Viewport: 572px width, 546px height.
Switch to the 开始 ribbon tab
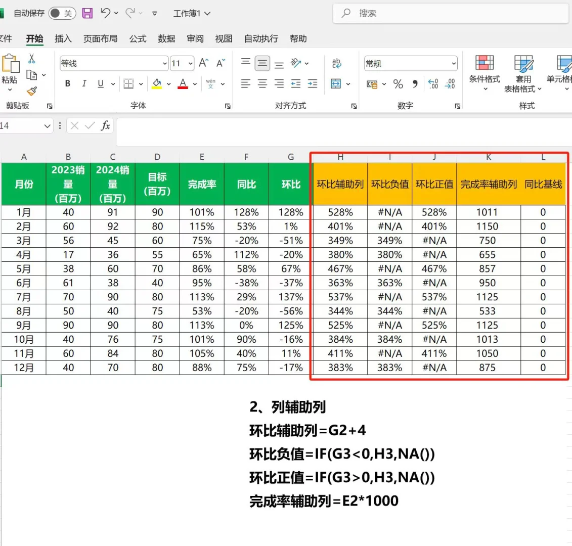click(35, 38)
